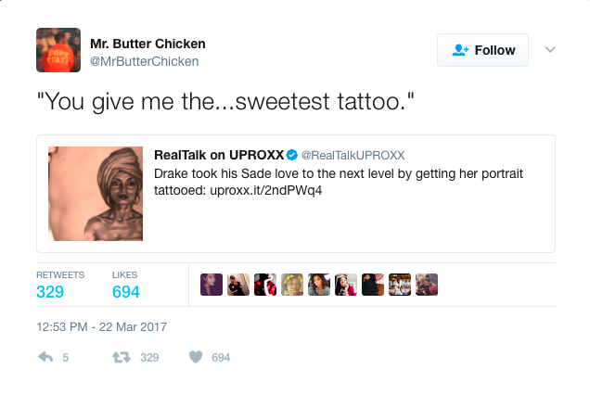
Task: Open the last liker's avatar in the row
Action: [x=426, y=285]
